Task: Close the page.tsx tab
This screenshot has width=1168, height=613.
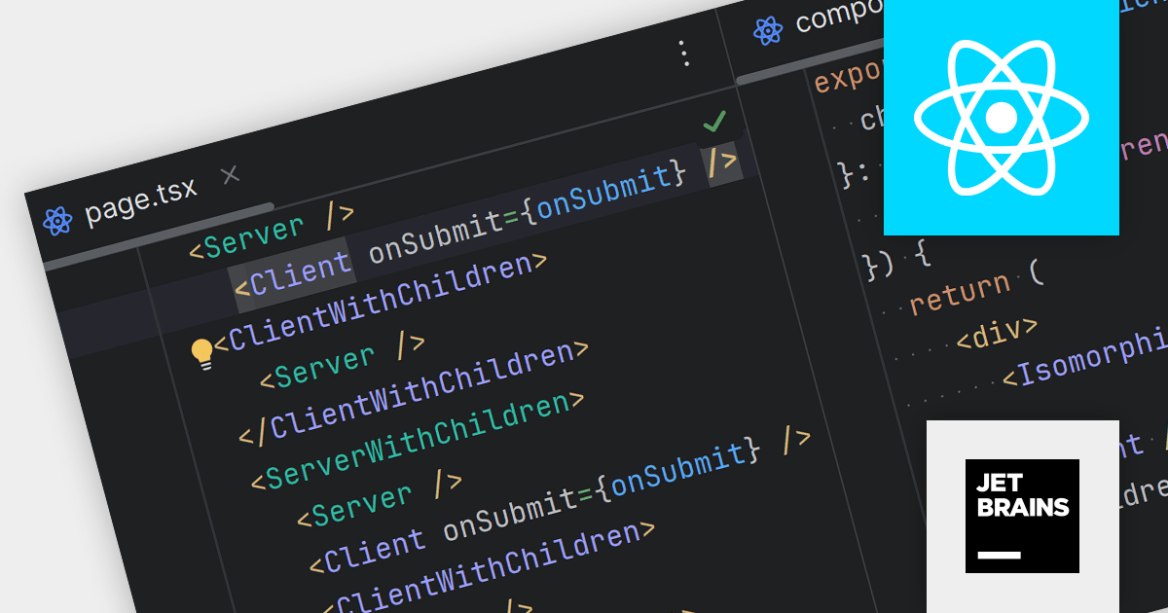Action: pos(230,175)
